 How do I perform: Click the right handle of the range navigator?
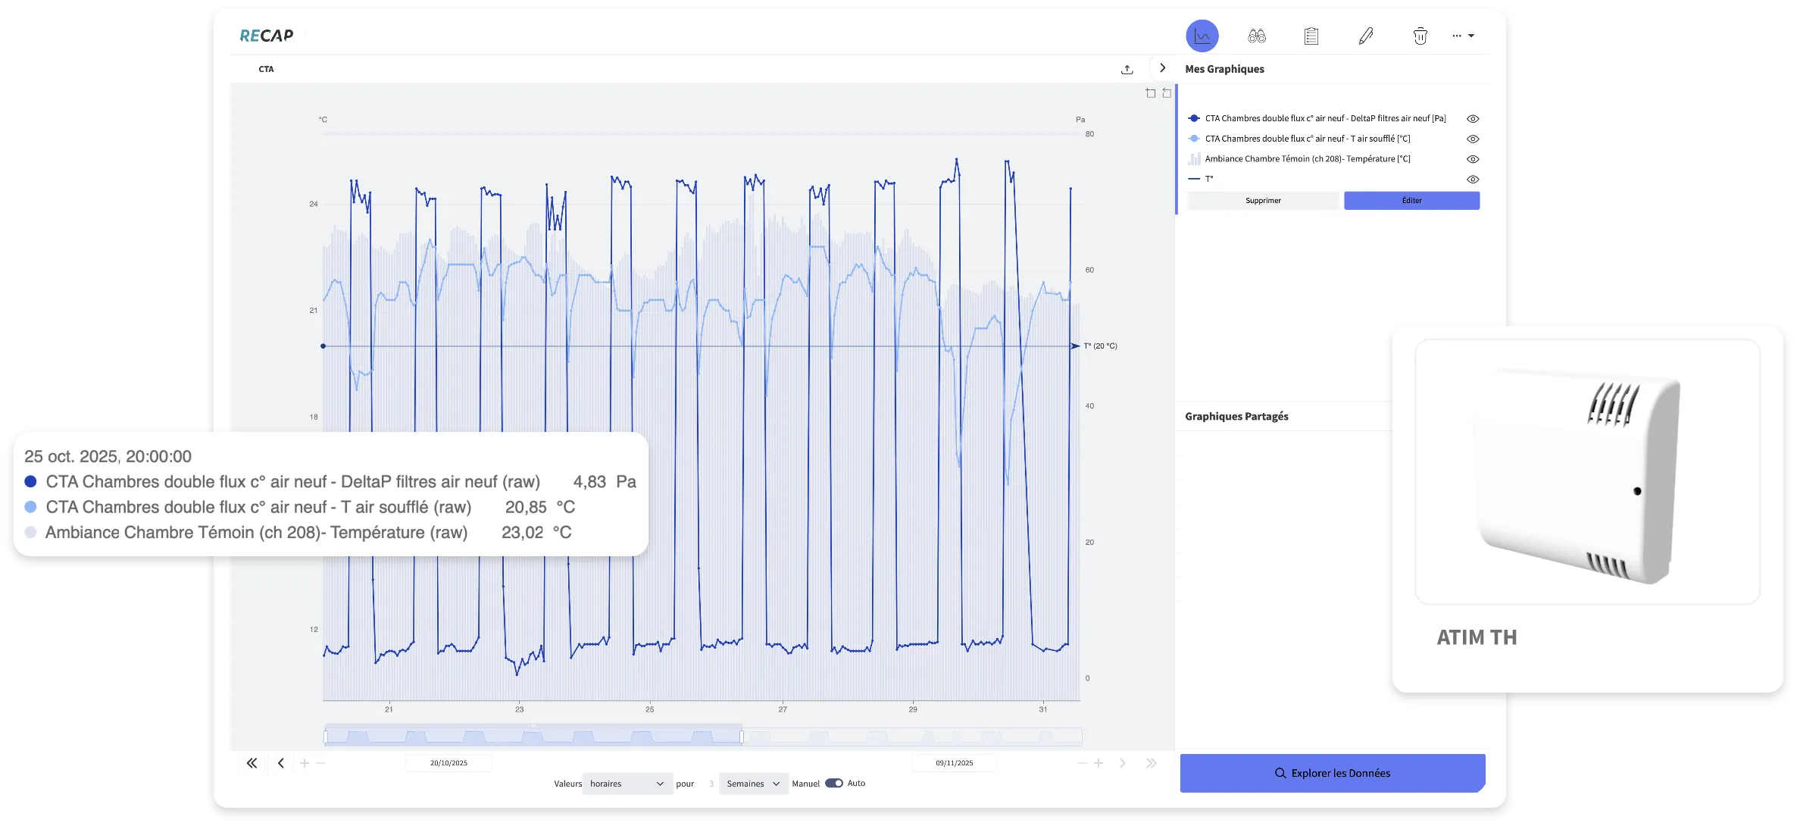(742, 737)
